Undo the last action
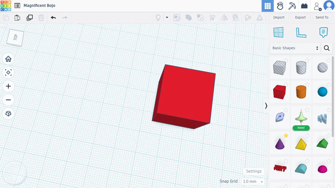 [53, 17]
